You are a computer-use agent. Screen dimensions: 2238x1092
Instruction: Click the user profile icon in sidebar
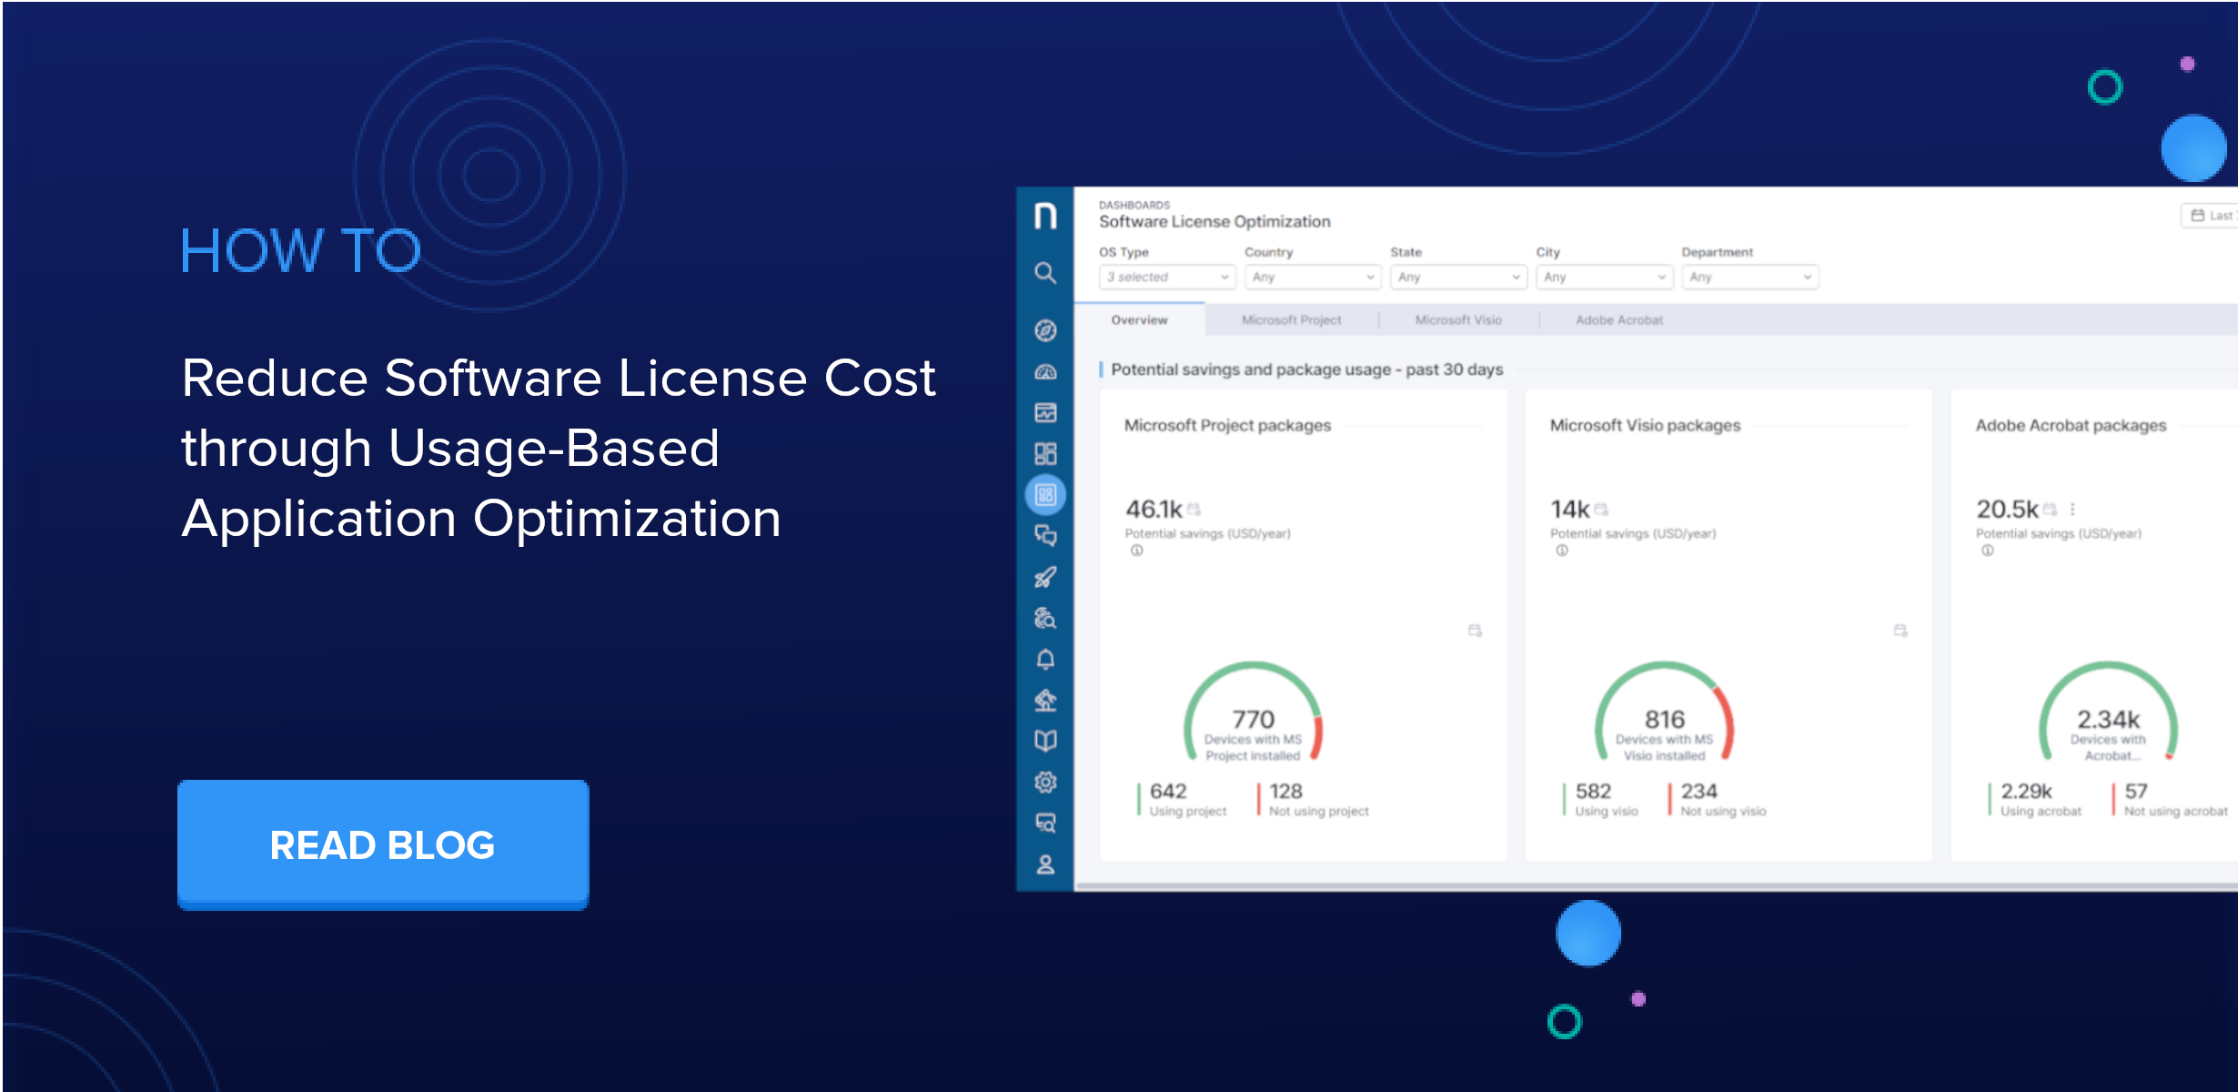(1045, 864)
